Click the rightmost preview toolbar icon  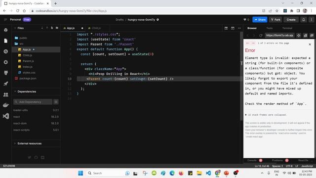pos(312,36)
